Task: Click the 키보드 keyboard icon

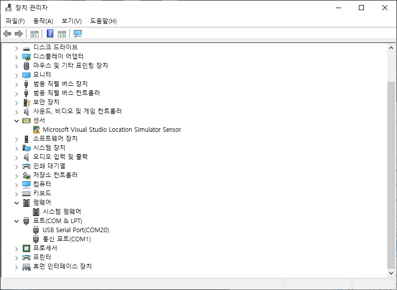Action: [26, 194]
